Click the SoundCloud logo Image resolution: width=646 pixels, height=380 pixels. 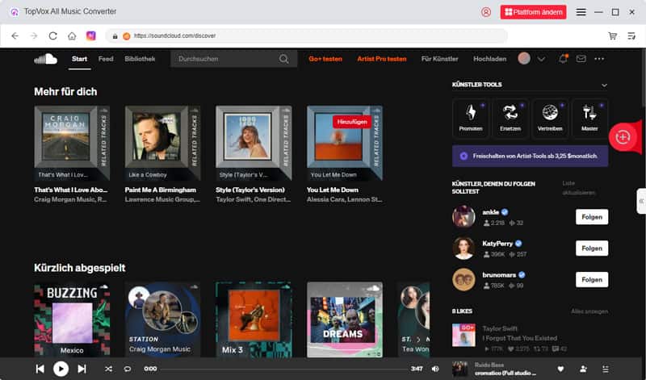click(x=45, y=59)
